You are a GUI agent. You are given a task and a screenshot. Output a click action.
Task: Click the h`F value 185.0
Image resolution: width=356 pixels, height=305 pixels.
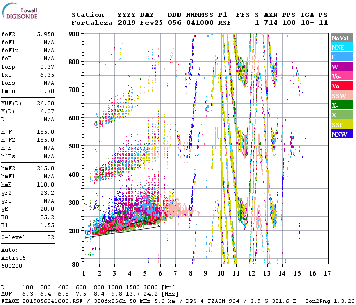click(x=45, y=132)
